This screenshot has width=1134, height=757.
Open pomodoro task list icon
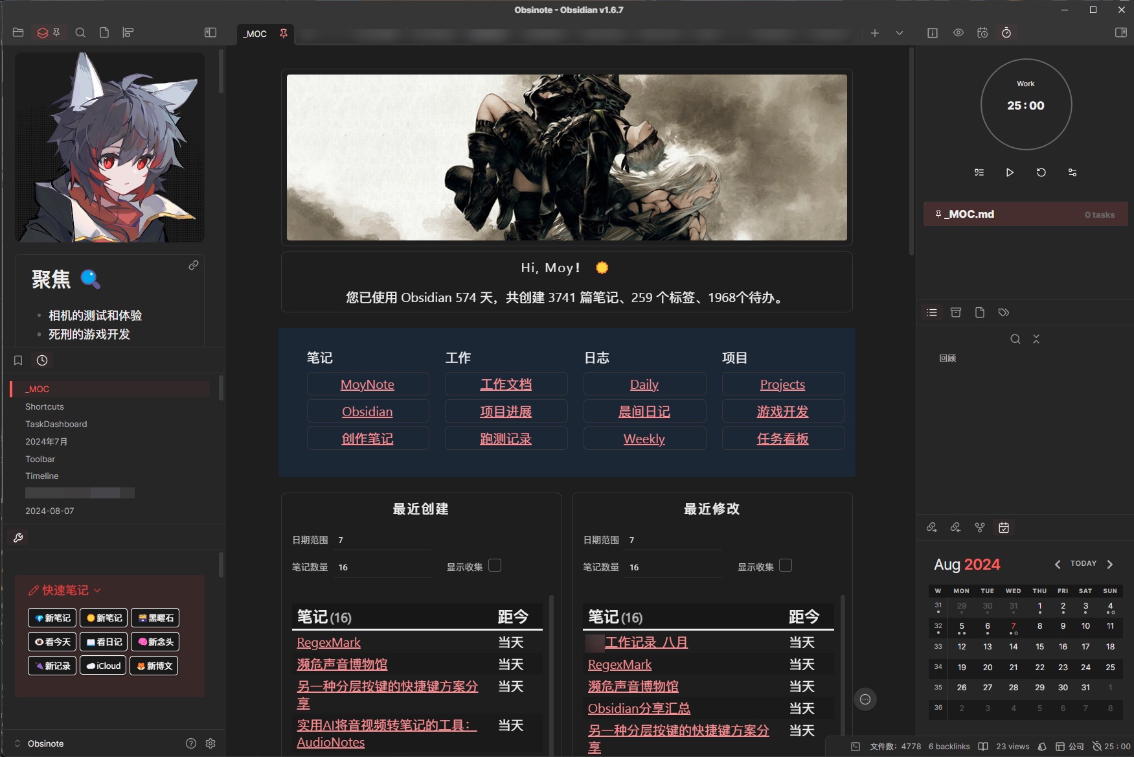pos(979,172)
